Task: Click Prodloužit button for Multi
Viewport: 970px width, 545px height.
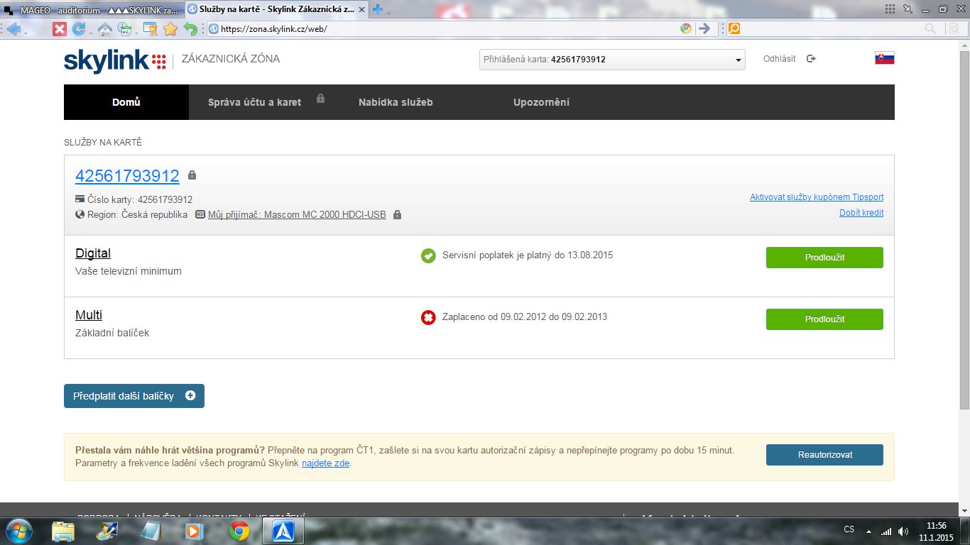Action: (824, 319)
